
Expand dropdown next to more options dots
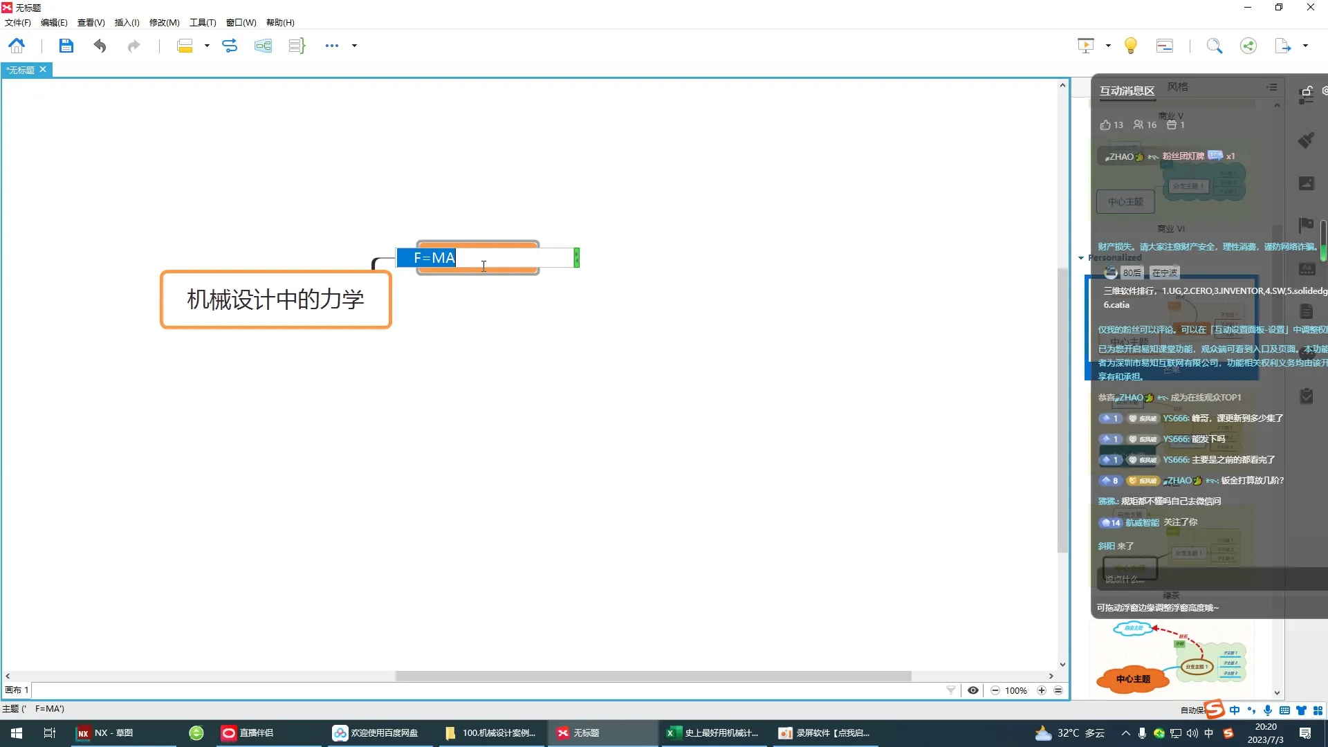(354, 46)
